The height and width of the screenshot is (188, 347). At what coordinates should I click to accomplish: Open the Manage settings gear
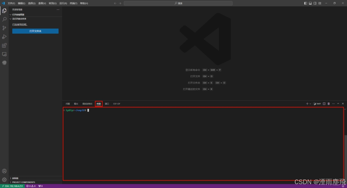point(4,180)
